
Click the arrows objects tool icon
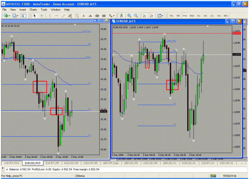click(110, 16)
